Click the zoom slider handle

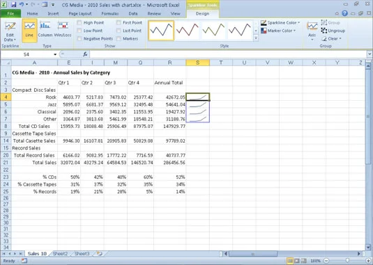347,261
